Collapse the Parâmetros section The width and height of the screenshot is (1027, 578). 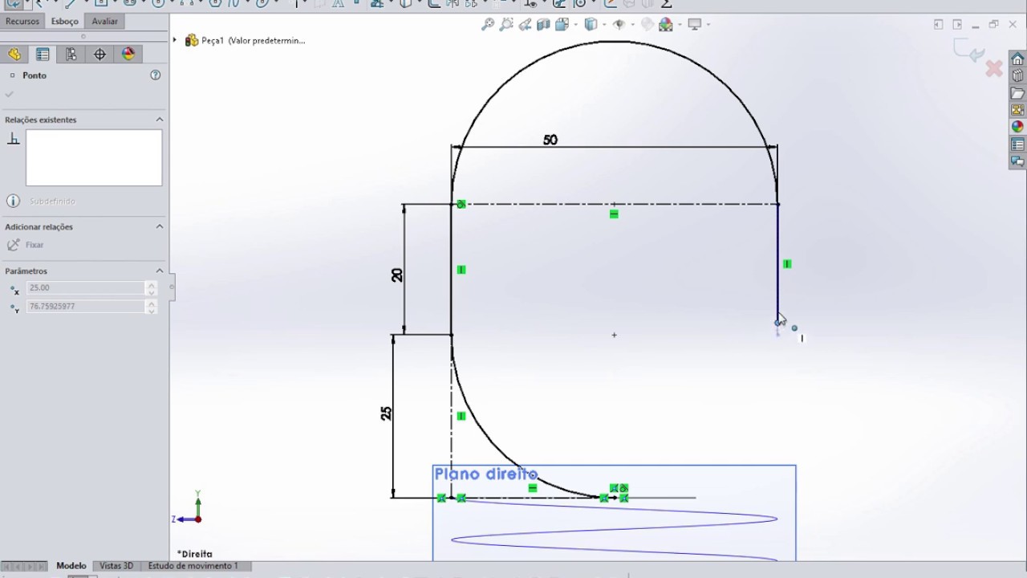(x=159, y=271)
